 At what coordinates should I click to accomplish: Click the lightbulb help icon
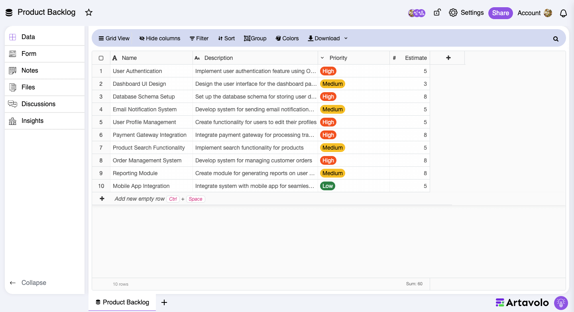point(561,302)
